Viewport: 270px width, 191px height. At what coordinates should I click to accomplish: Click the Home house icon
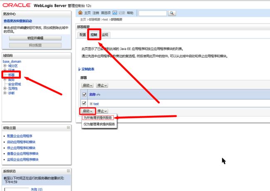pos(80,12)
